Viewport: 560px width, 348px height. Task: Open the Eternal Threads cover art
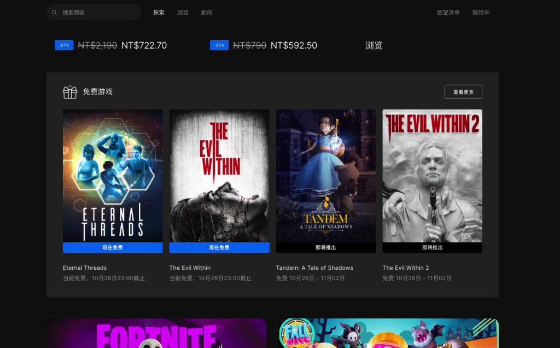[x=113, y=176]
